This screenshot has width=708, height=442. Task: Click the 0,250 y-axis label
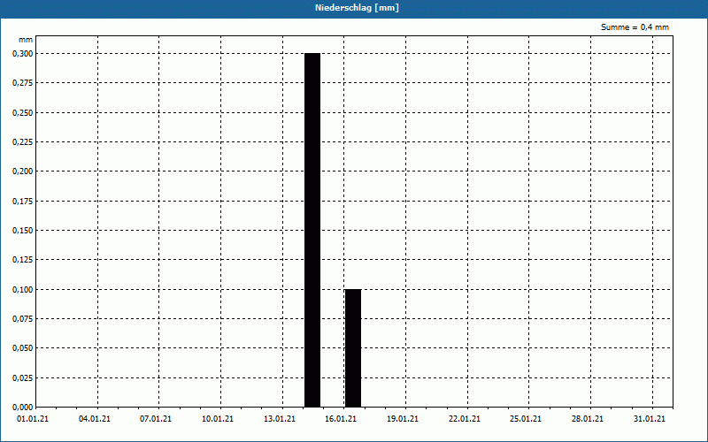(23, 113)
